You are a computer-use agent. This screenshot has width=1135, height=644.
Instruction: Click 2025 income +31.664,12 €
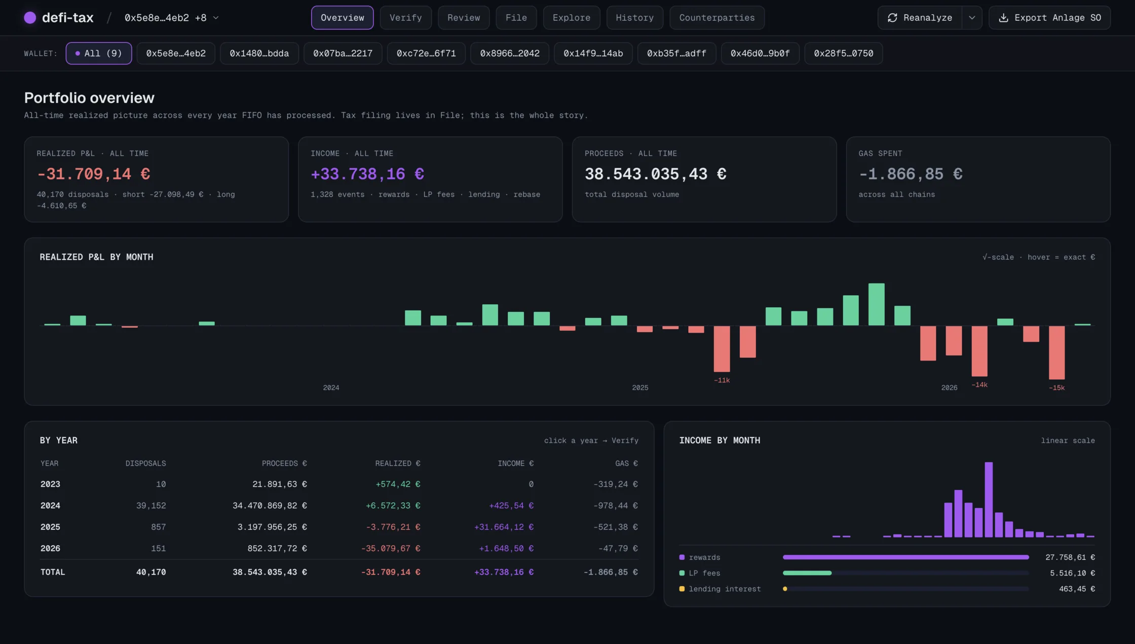[x=504, y=527]
